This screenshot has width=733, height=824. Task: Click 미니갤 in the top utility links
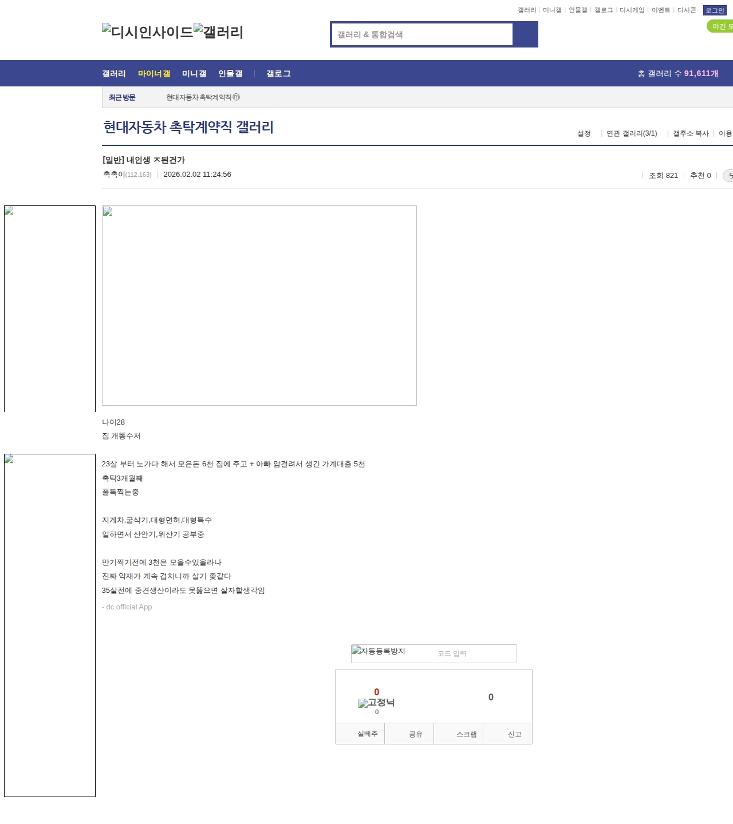tap(552, 10)
